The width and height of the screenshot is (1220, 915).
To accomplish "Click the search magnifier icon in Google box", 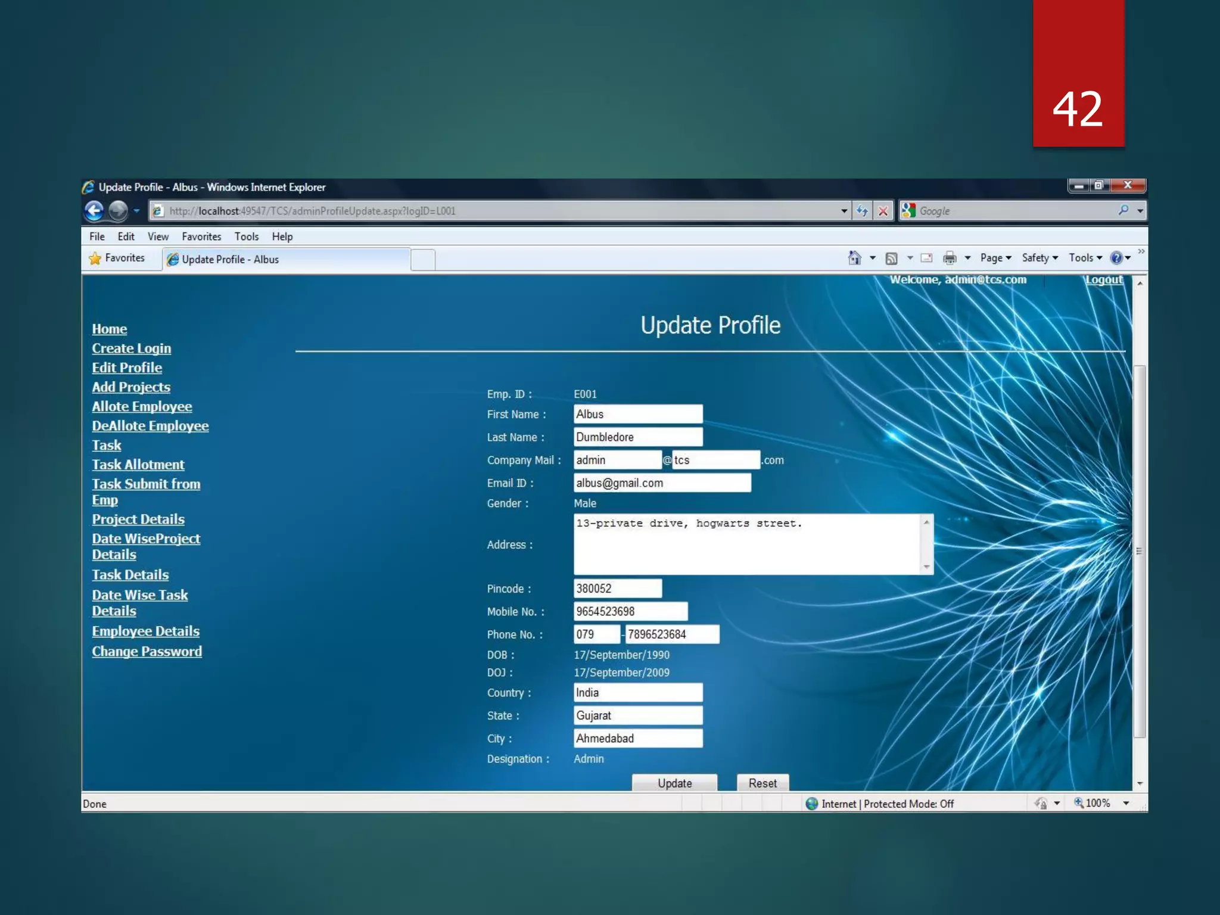I will click(1123, 210).
